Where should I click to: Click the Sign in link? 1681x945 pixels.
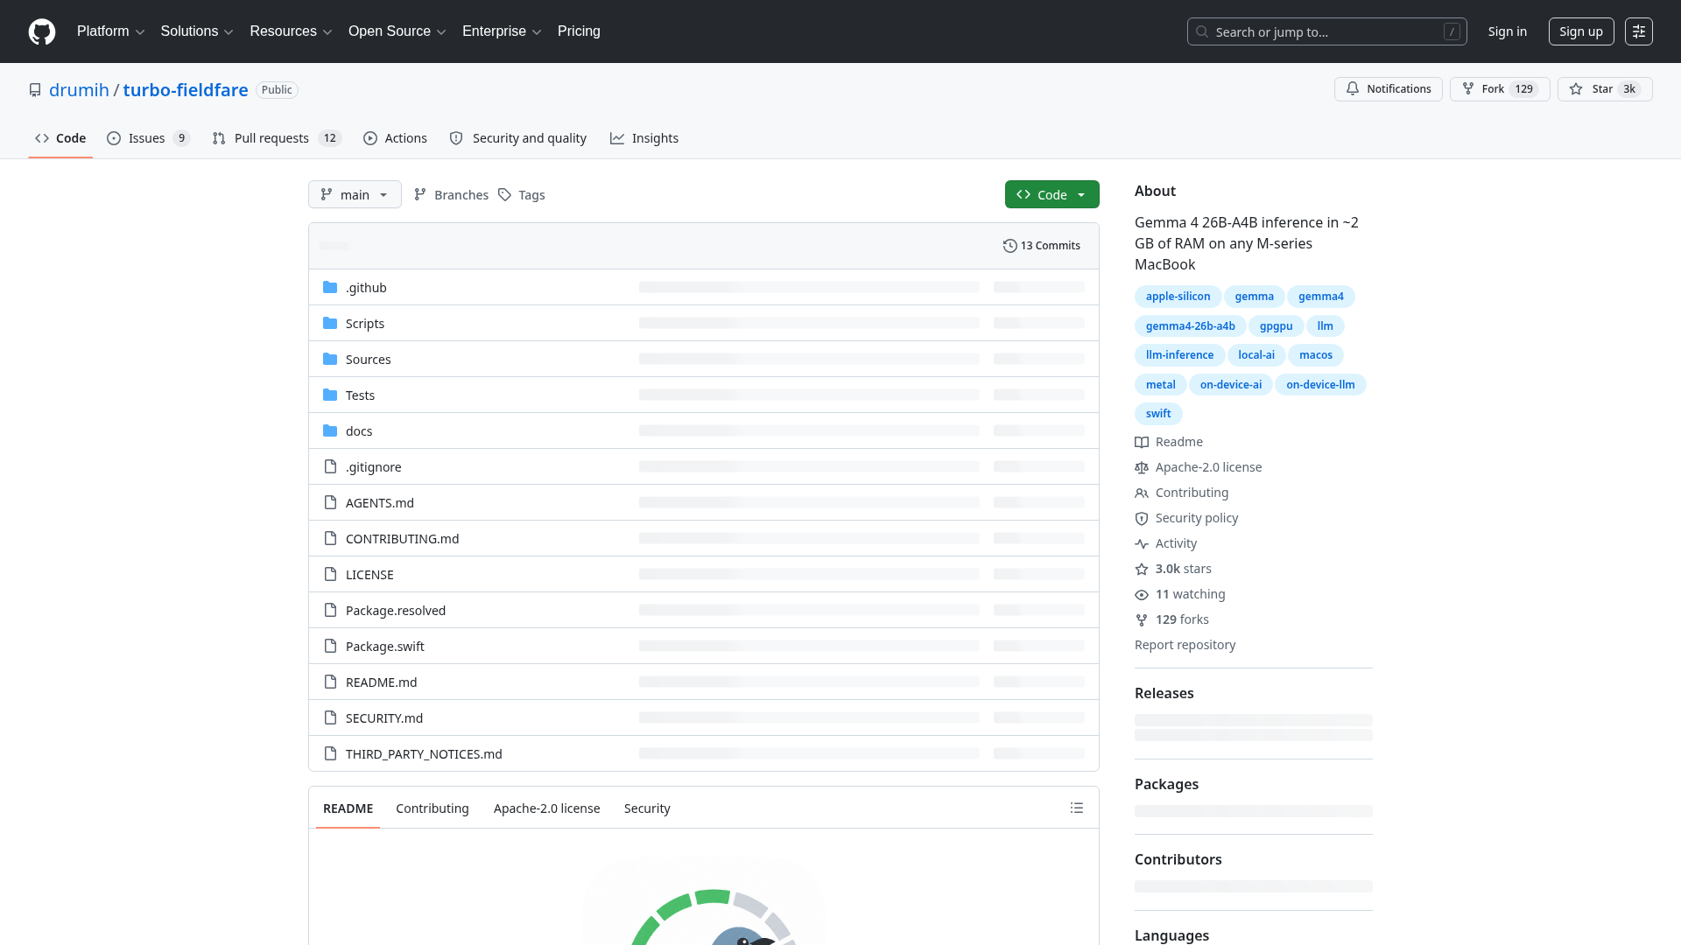[1507, 31]
